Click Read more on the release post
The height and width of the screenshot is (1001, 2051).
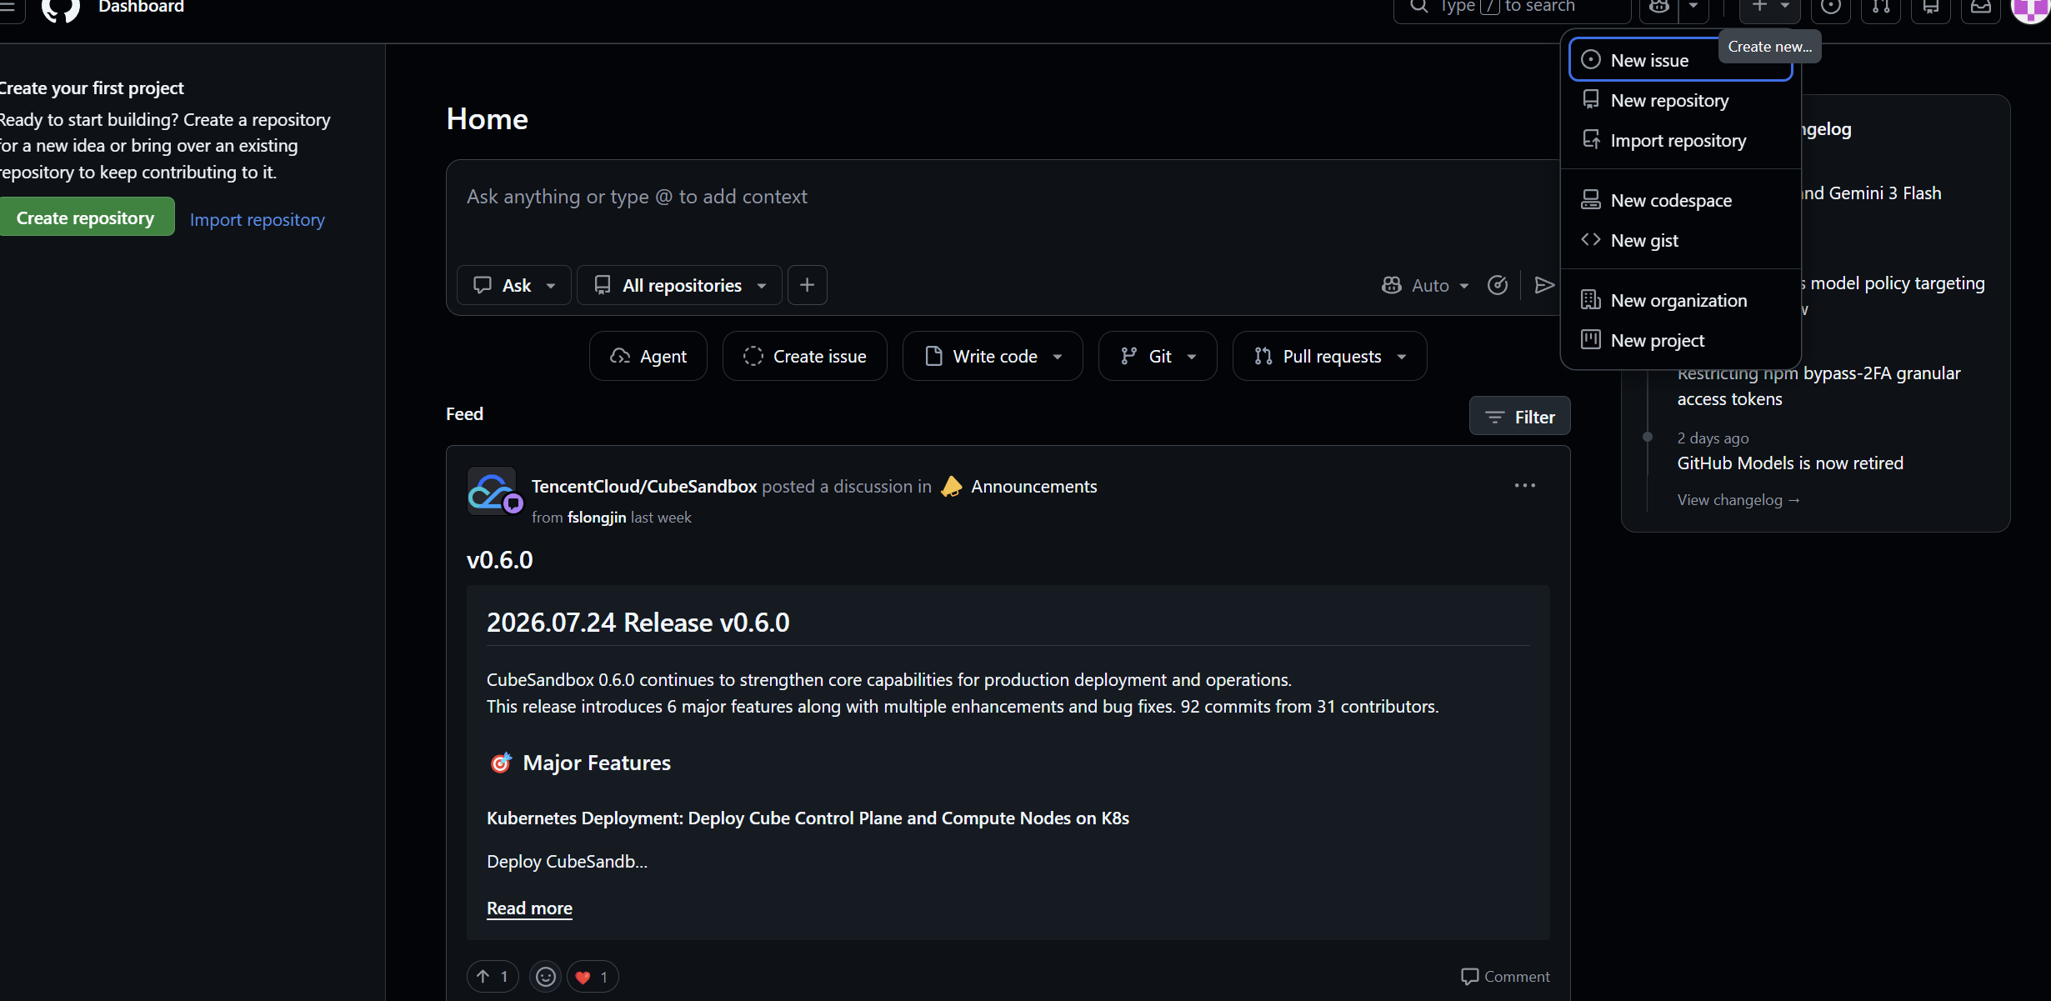(529, 908)
